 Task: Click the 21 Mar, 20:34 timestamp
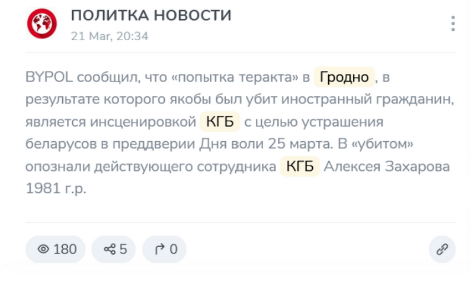(110, 35)
